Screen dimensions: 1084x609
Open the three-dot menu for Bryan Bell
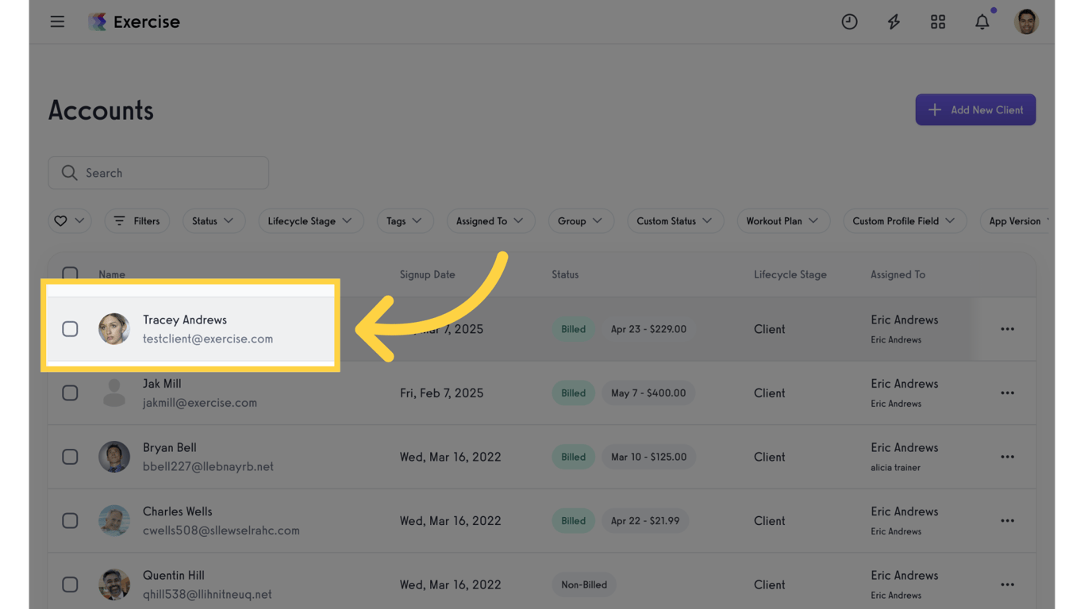tap(1007, 457)
